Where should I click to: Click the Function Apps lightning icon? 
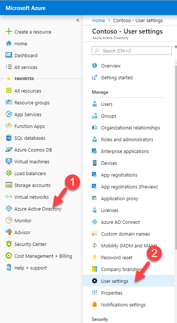click(9, 126)
